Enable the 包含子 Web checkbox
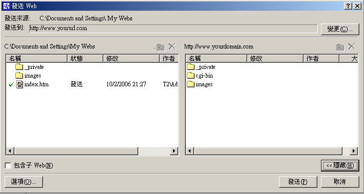The width and height of the screenshot is (364, 194). tap(8, 165)
